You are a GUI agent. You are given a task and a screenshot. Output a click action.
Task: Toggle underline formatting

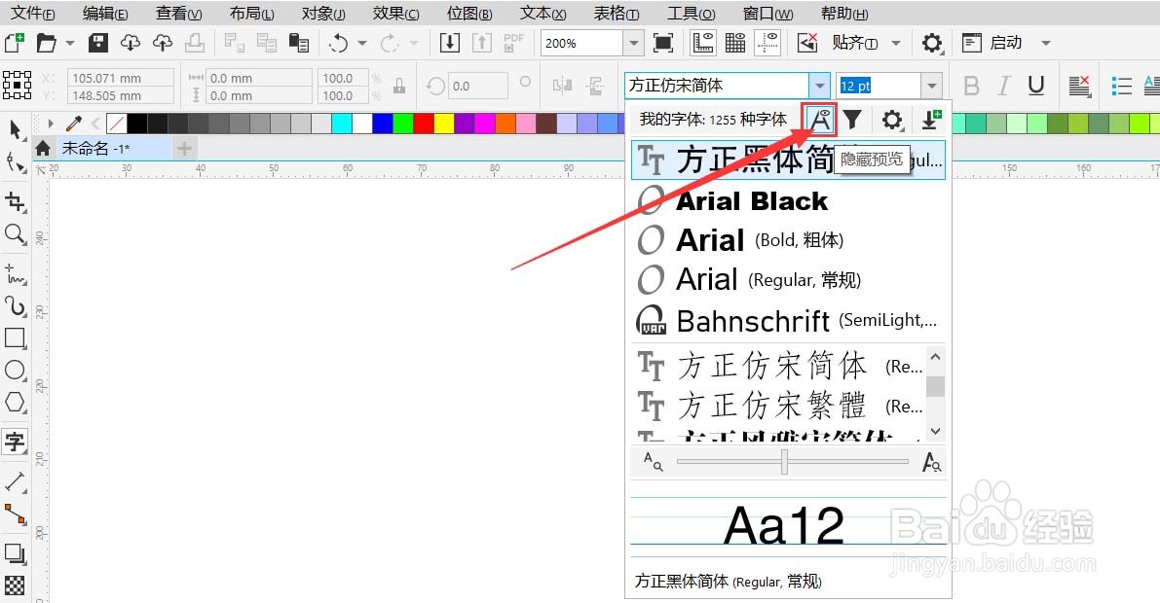1036,86
